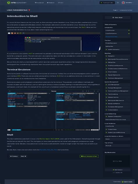This screenshot has width=138, height=184.
Task: Go to the Previous page
Action: pyautogui.click(x=14, y=156)
